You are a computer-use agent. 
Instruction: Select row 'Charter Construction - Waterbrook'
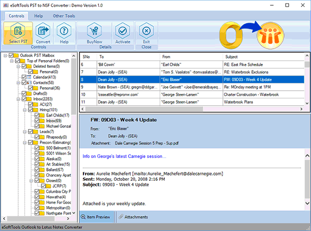pos(192,94)
